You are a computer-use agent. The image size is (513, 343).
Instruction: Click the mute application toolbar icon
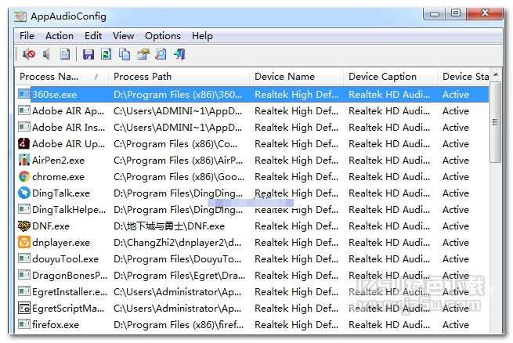tap(29, 54)
